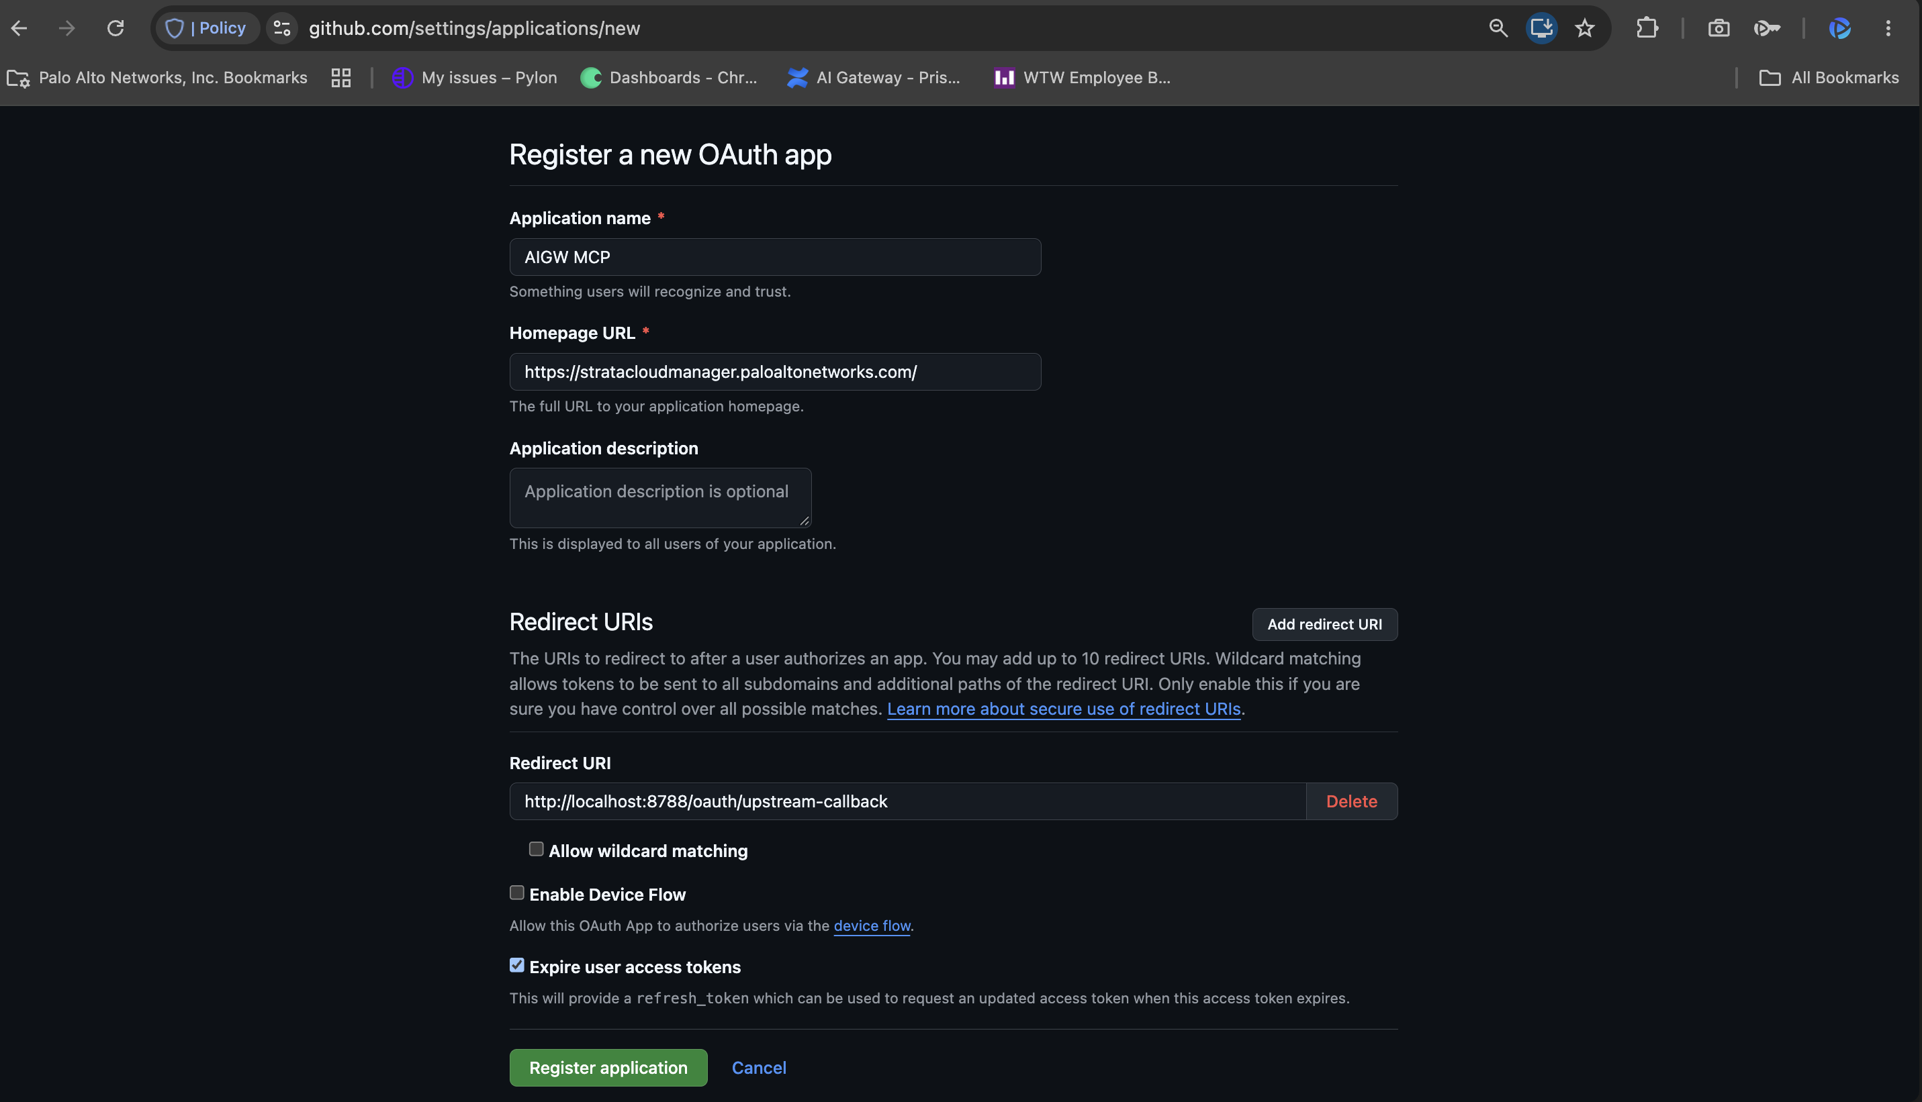
Task: Delete the localhost redirect URI
Action: 1351,801
